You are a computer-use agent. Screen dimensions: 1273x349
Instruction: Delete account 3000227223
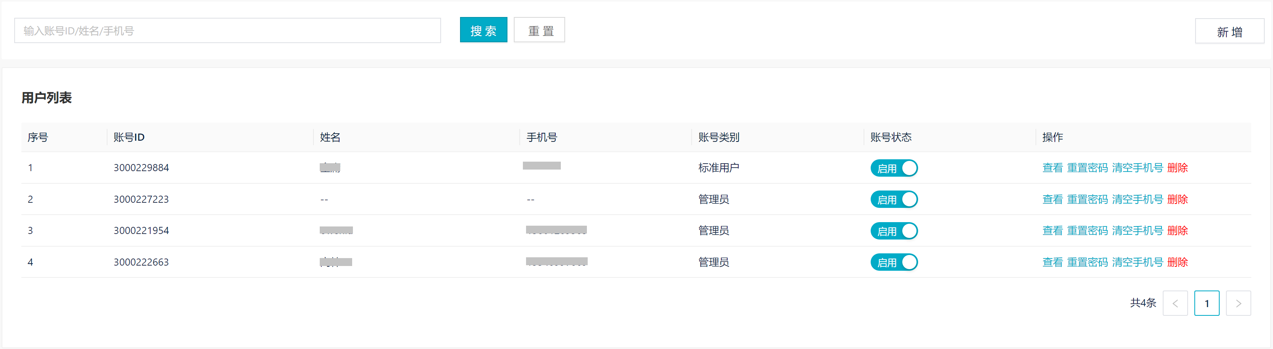[x=1177, y=199]
